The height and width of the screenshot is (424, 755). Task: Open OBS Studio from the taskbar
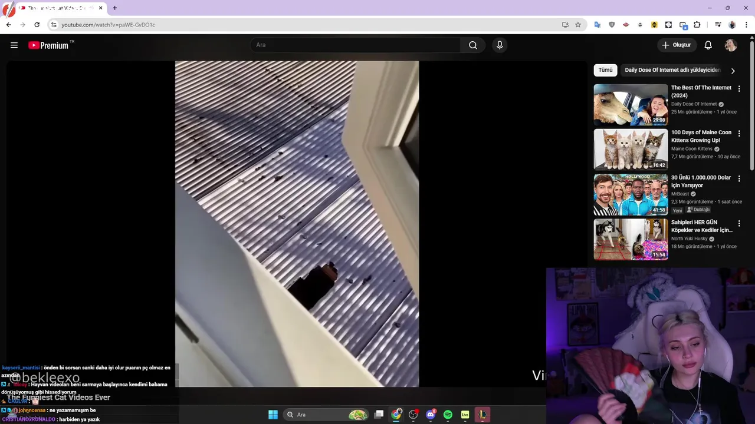click(x=413, y=415)
